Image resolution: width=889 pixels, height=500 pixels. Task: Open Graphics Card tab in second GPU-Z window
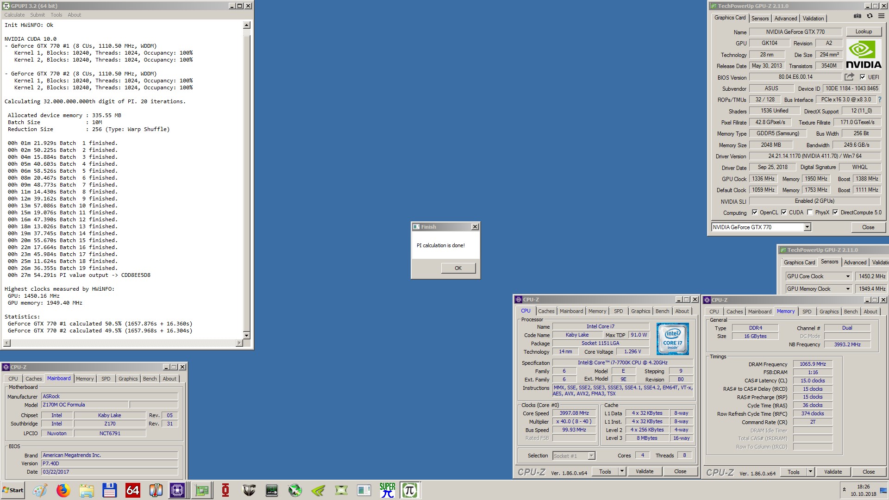[x=799, y=262]
